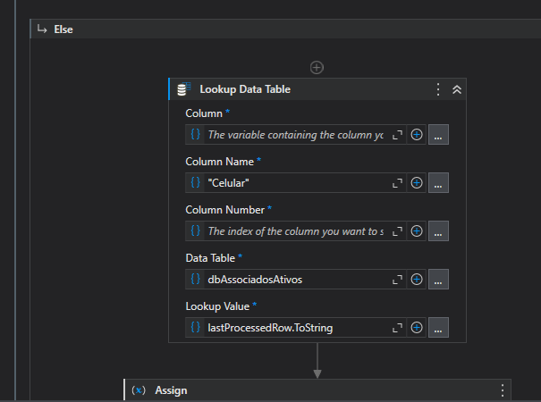Click plus button beside Column Number field

click(x=417, y=231)
